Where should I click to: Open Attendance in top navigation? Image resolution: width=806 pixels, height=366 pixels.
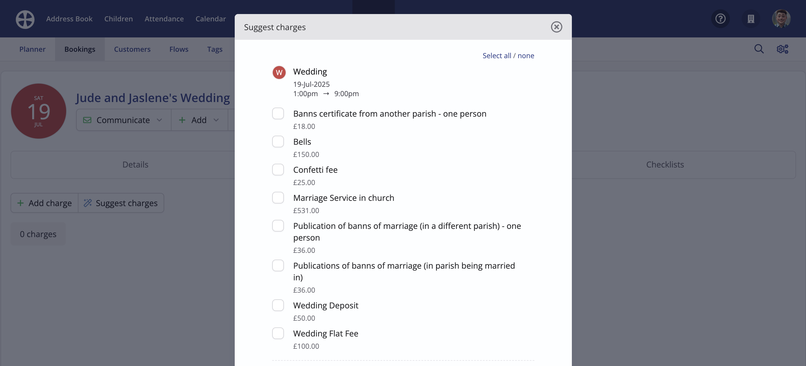pyautogui.click(x=164, y=19)
